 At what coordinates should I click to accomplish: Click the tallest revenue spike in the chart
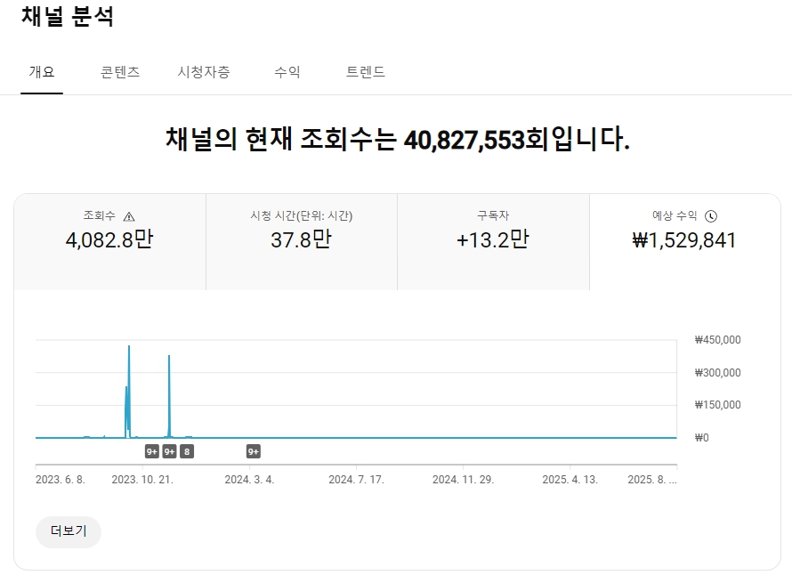click(x=129, y=347)
